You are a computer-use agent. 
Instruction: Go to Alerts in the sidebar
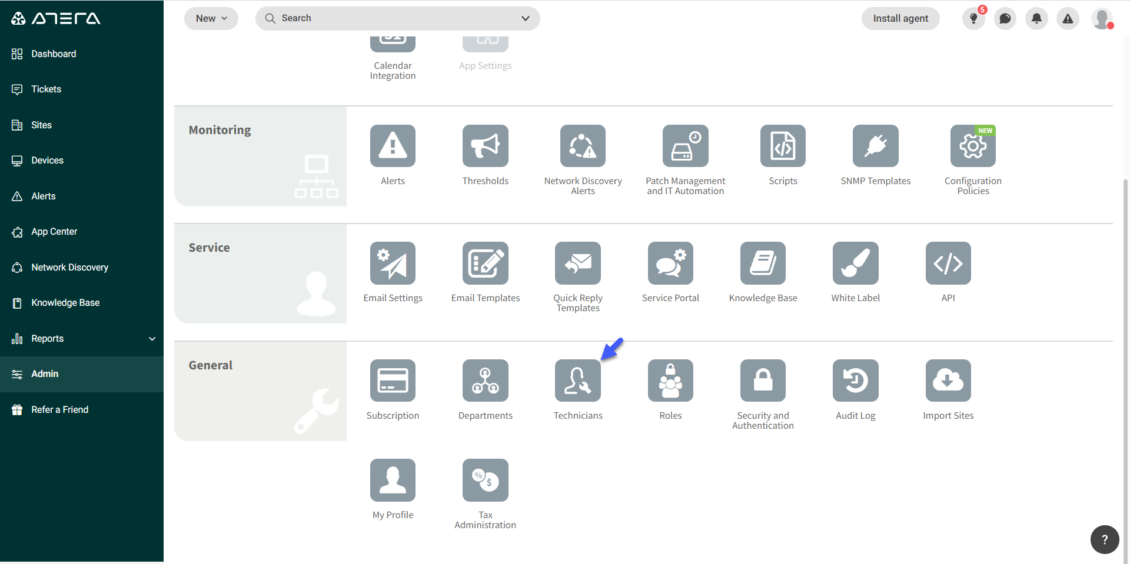82,196
